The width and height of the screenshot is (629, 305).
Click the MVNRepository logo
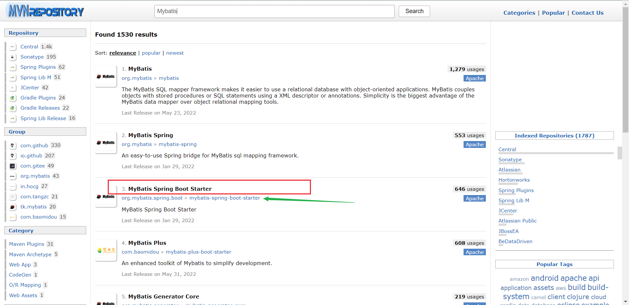click(x=45, y=11)
